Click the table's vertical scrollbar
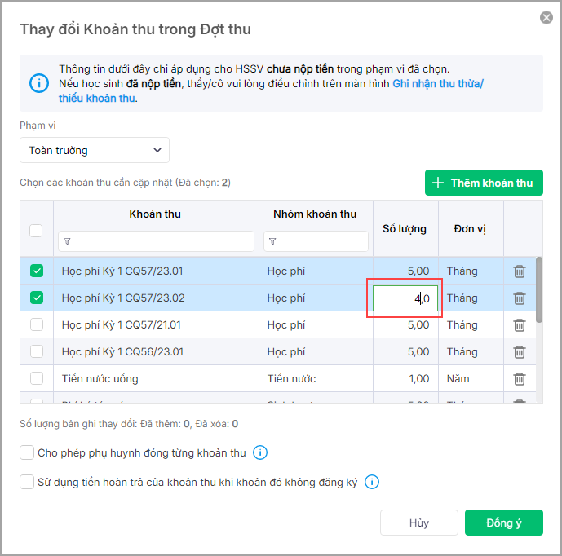Screen dimensions: 562x556 (538, 289)
